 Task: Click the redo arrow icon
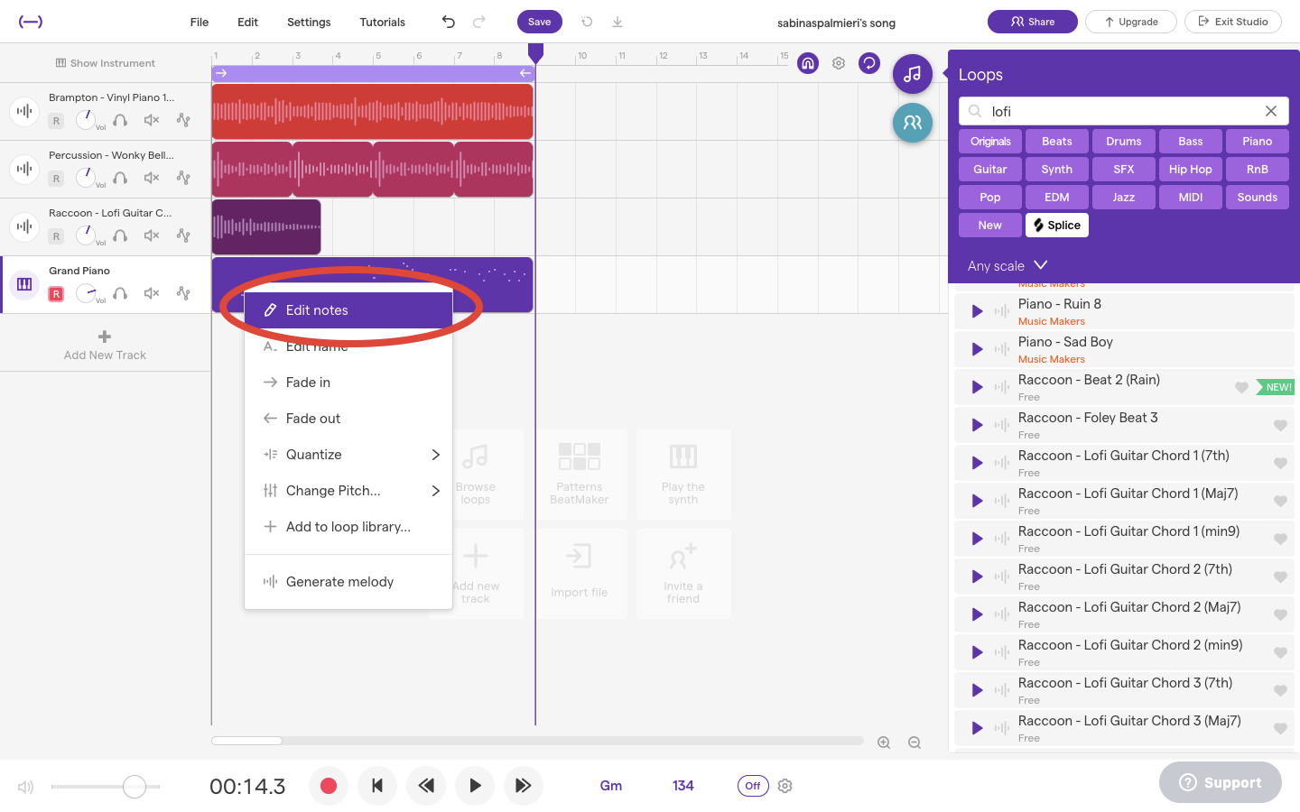point(479,22)
